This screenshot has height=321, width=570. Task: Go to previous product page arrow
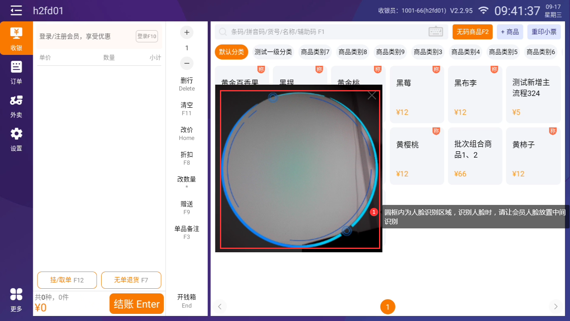219,307
